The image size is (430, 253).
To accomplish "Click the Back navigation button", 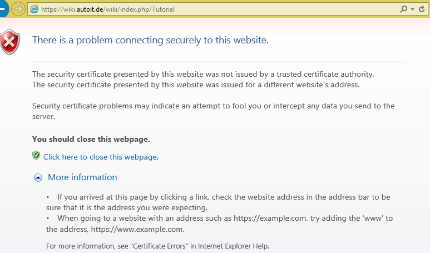I will point(2,9).
